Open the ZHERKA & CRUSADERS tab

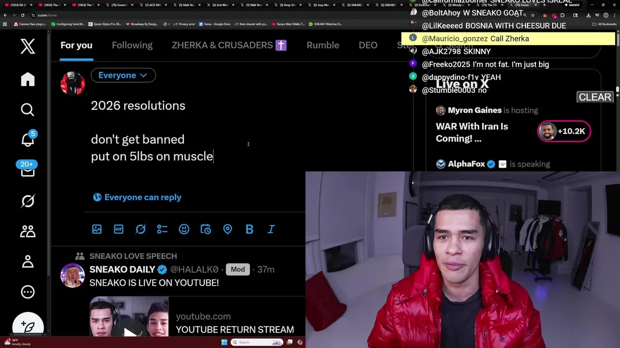[x=229, y=45]
